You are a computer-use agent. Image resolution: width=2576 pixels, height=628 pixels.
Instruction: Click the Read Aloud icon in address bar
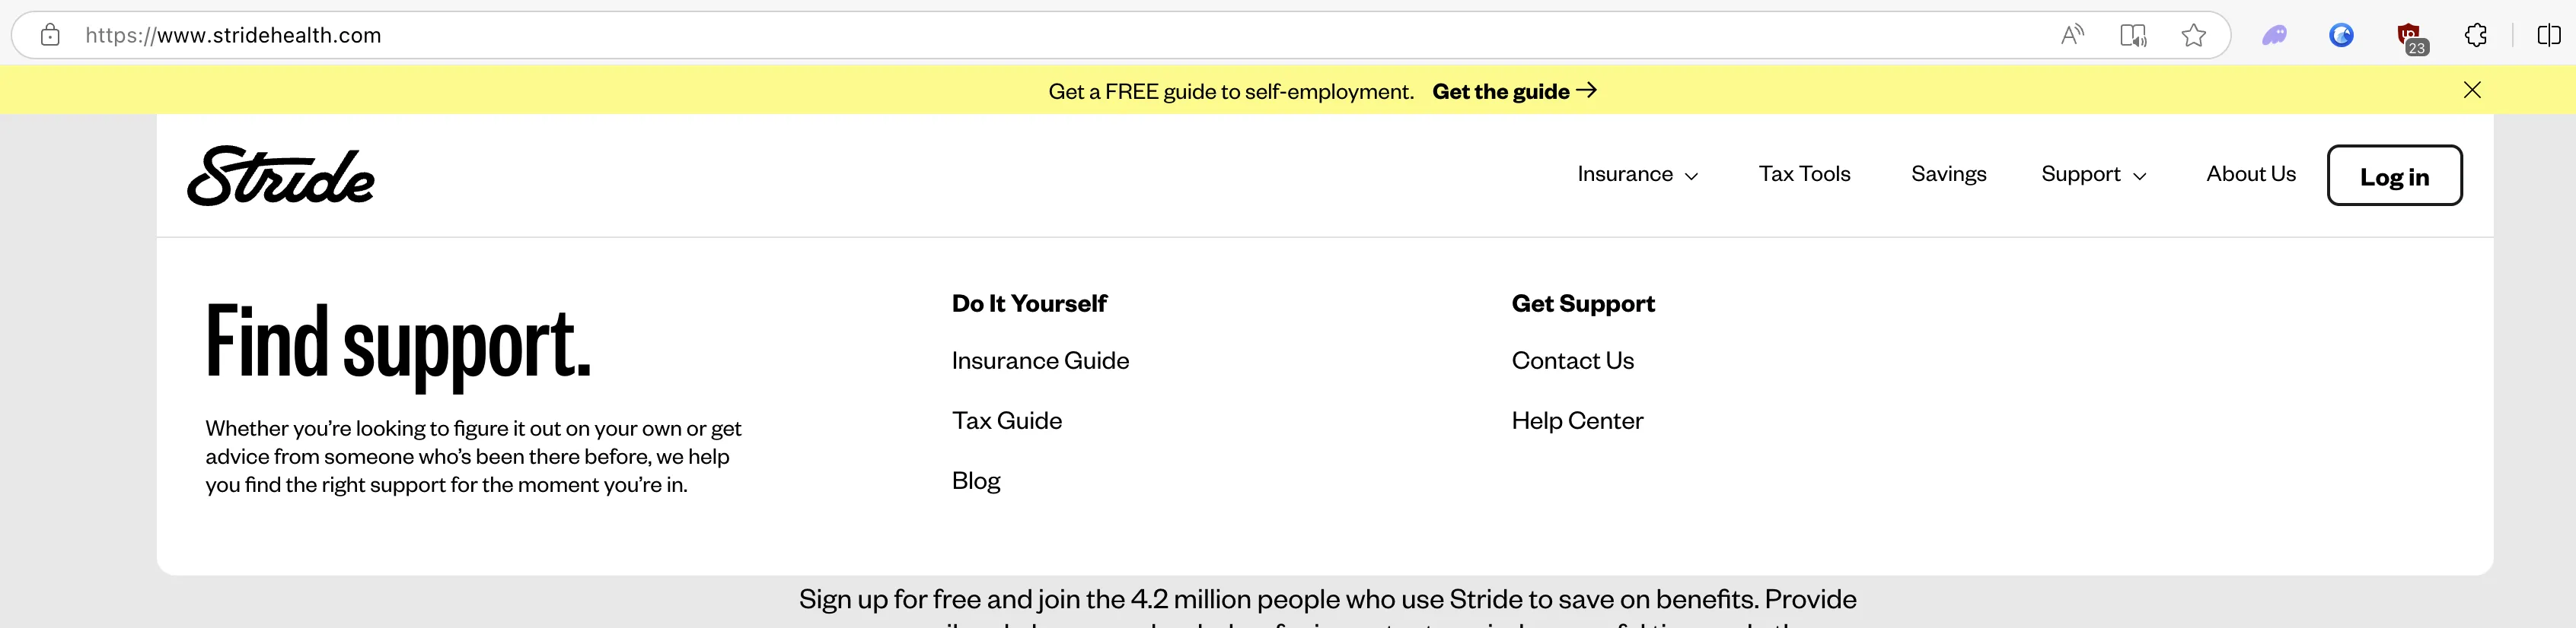pos(2072,36)
